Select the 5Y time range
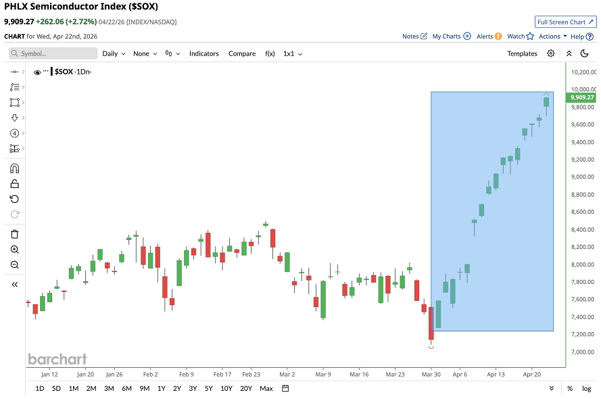This screenshot has width=601, height=399. tap(208, 388)
